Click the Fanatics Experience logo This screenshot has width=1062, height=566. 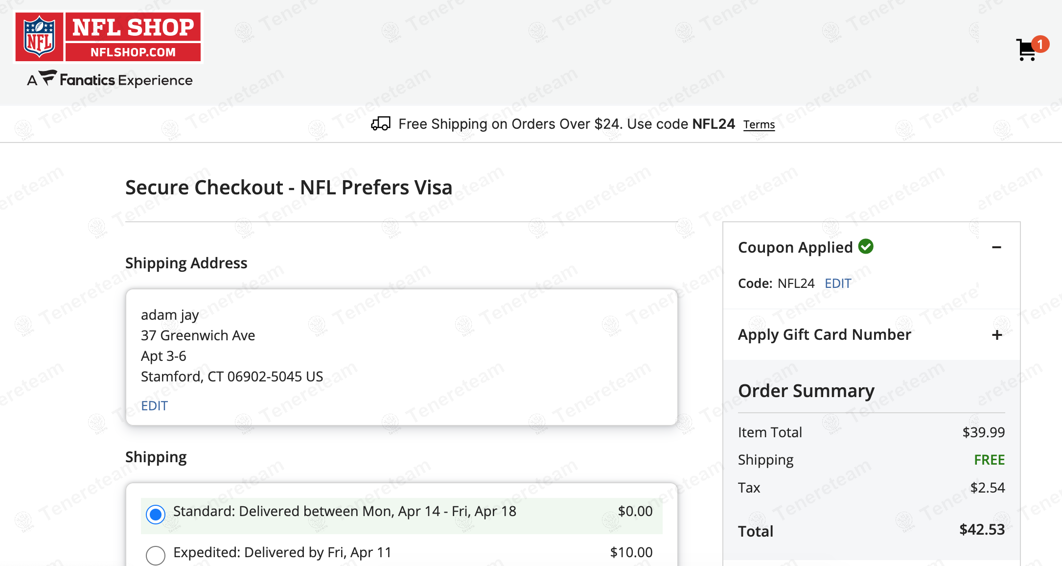pyautogui.click(x=110, y=79)
